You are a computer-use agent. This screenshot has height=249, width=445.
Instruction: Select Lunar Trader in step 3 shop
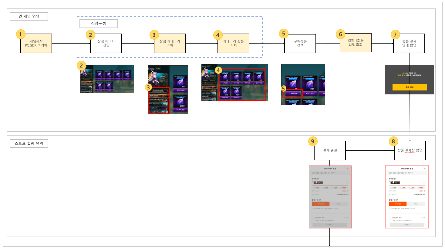pos(158,108)
